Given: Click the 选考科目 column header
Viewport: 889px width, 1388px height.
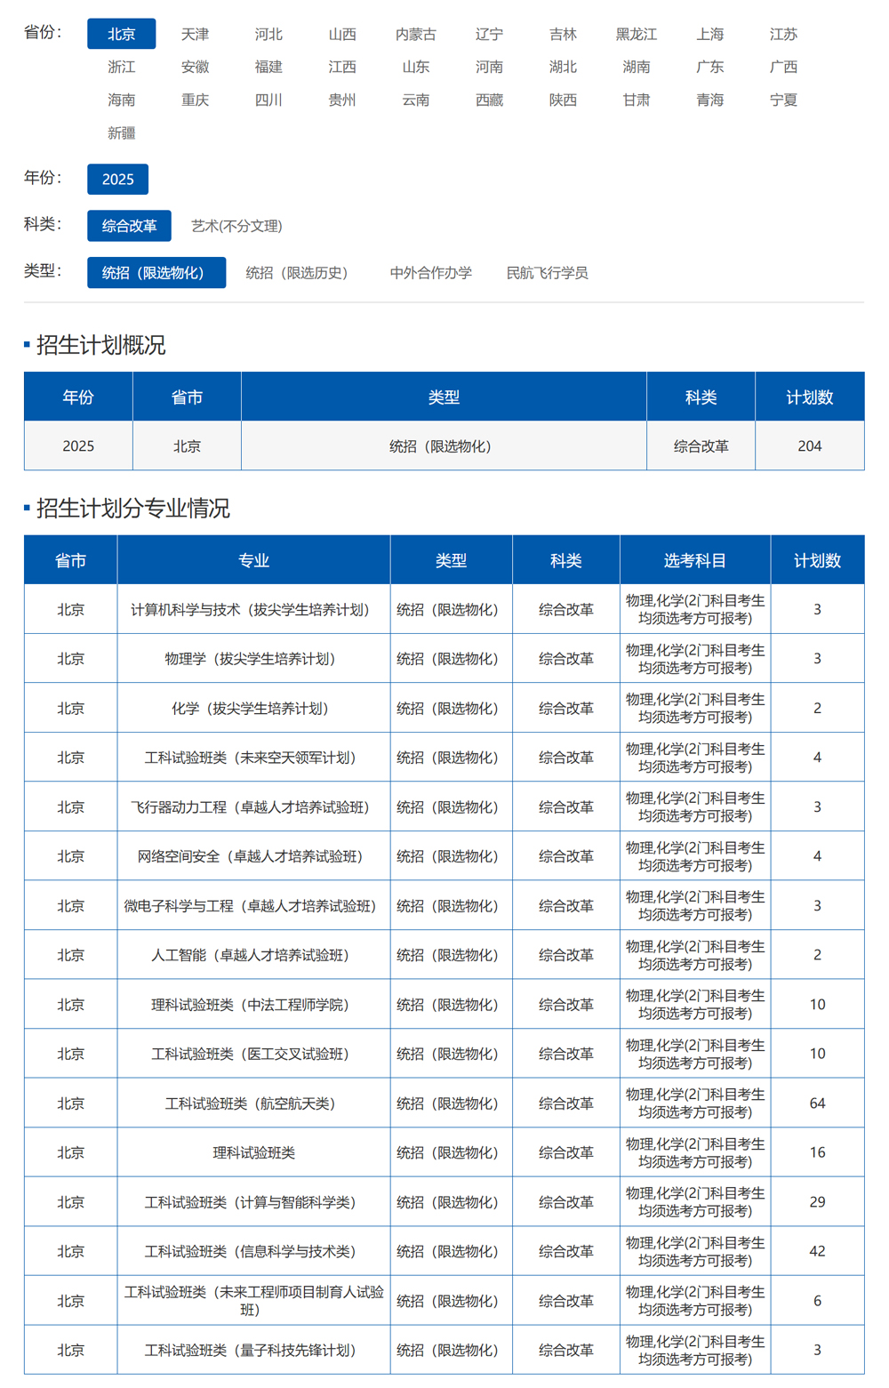Looking at the screenshot, I should coord(694,560).
